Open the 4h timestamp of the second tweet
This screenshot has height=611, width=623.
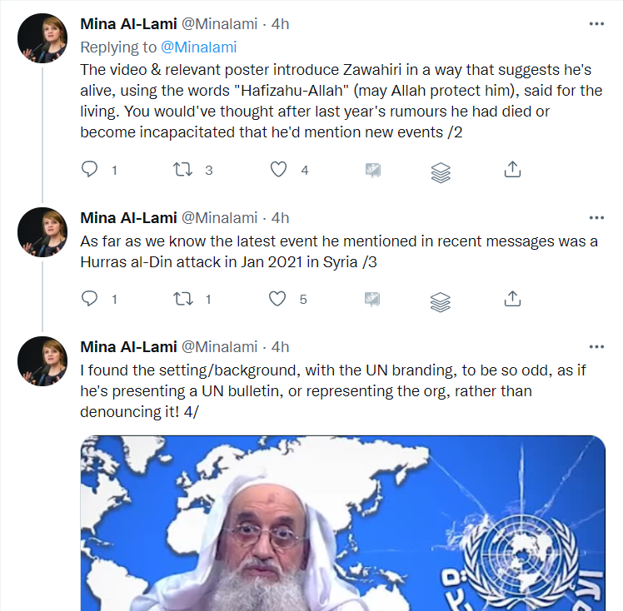pyautogui.click(x=281, y=218)
